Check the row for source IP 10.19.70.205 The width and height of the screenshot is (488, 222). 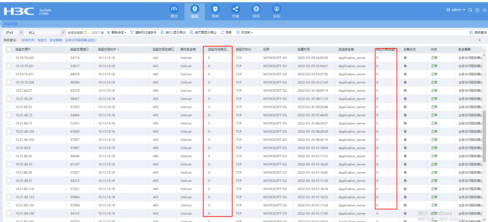coord(9,58)
